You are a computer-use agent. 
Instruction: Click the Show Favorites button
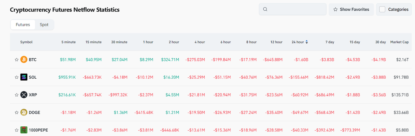click(351, 9)
